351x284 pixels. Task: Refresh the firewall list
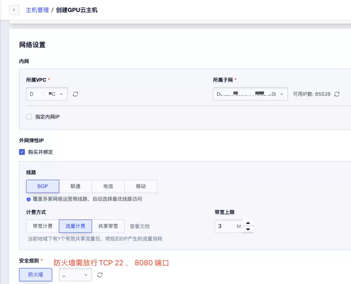(100, 275)
